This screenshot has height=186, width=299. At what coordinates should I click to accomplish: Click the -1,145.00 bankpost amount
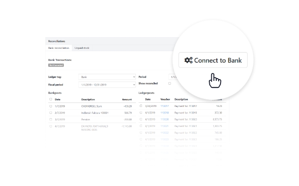tap(127, 126)
